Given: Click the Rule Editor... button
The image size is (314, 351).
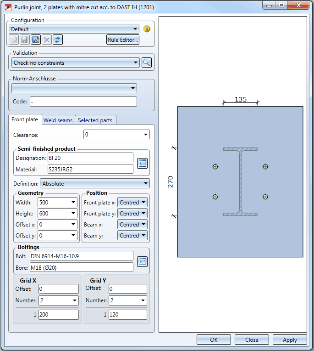Looking at the screenshot, I should [122, 40].
